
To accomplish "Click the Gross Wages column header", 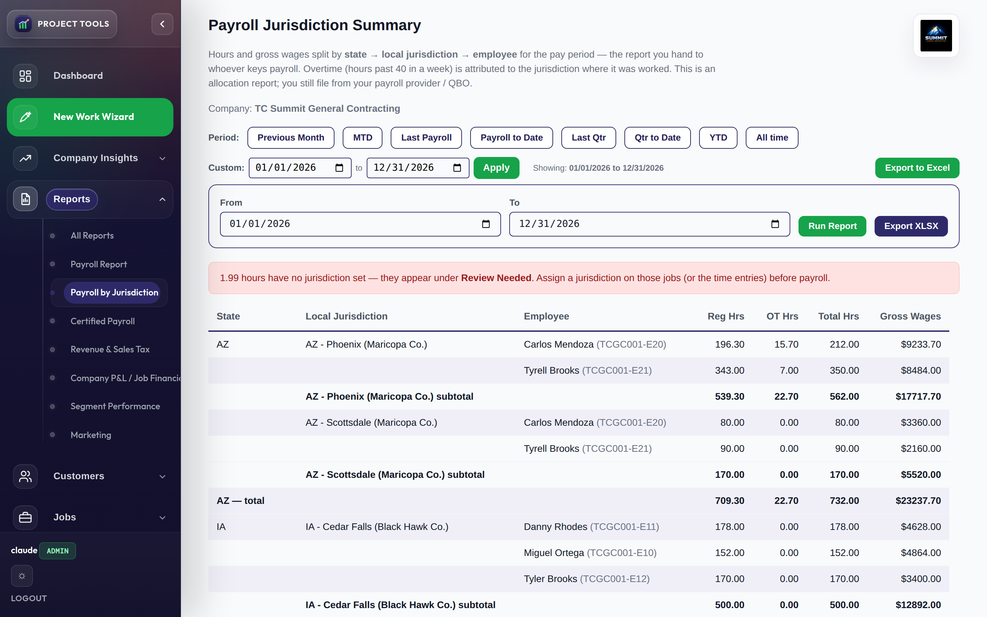I will 910,316.
